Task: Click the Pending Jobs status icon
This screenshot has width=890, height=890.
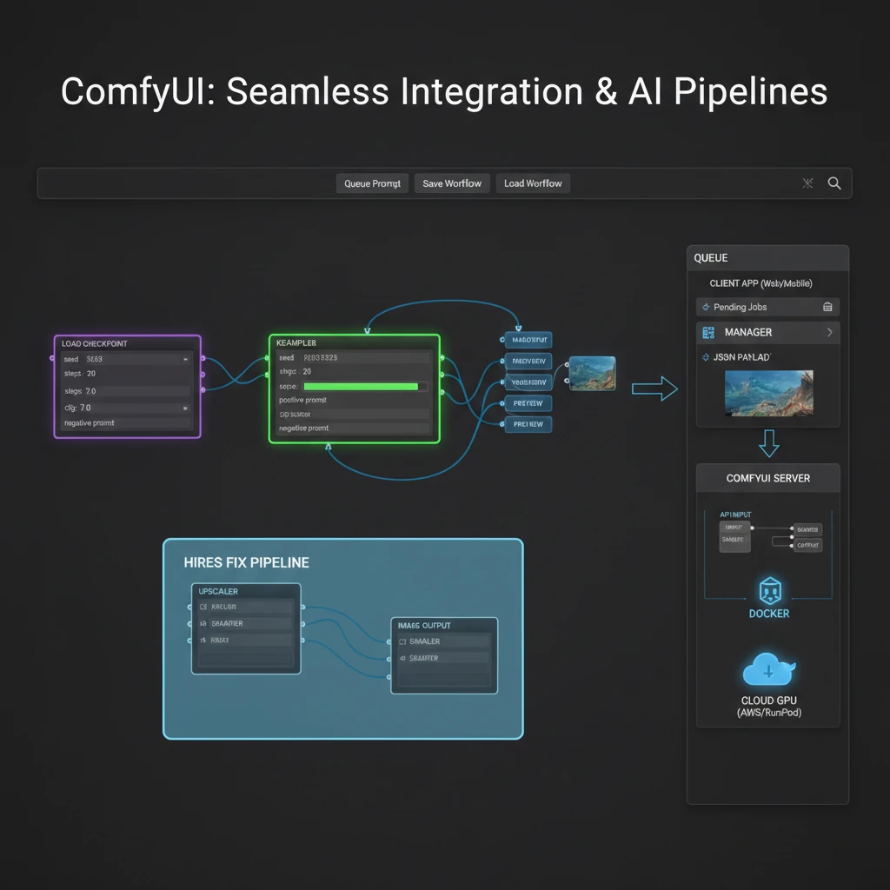Action: 706,307
